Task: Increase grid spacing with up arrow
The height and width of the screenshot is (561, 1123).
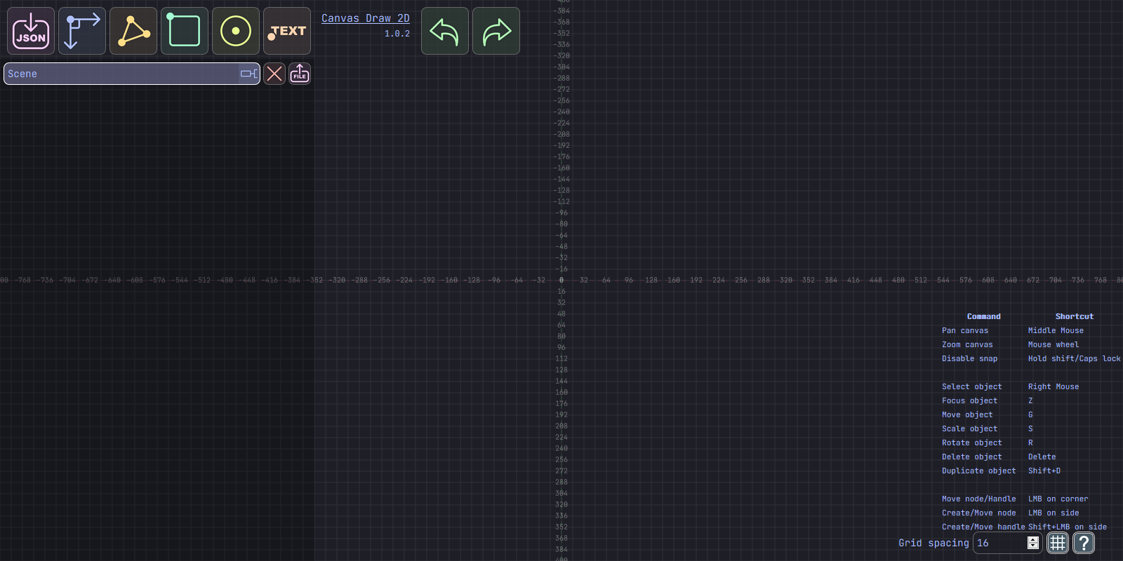Action: tap(1033, 539)
